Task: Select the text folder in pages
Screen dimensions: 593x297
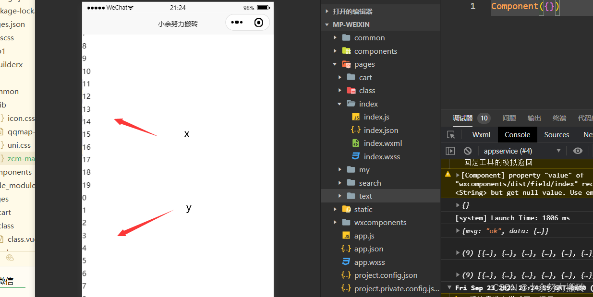Action: [365, 195]
